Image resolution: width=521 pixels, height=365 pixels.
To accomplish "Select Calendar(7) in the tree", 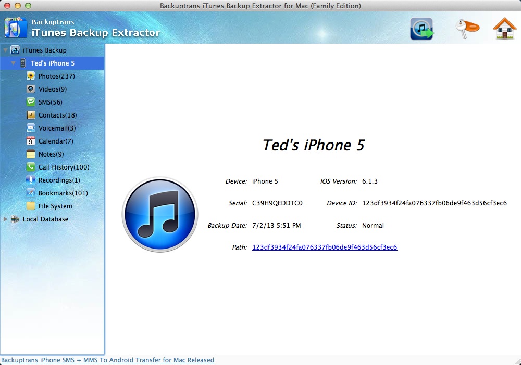I will tap(56, 141).
